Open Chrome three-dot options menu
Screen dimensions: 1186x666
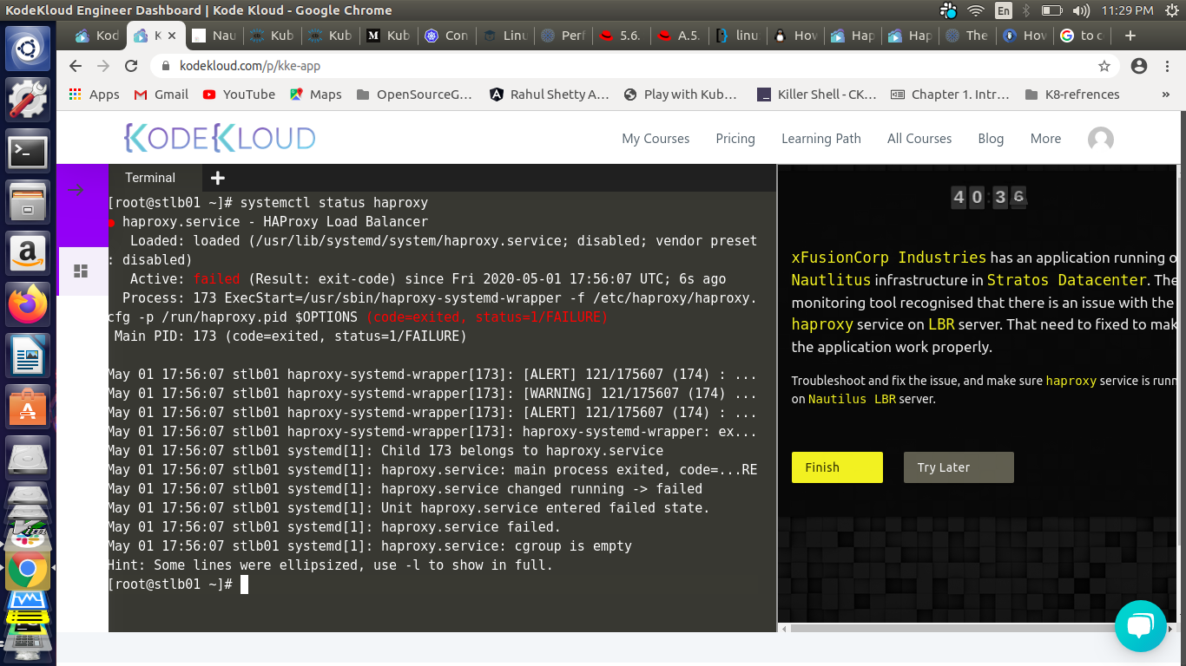tap(1166, 66)
